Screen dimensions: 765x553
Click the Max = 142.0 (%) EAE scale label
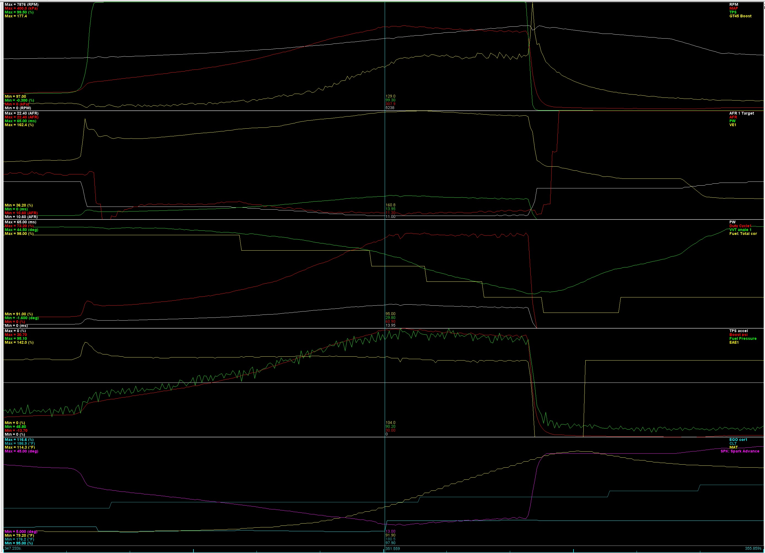[x=19, y=342]
